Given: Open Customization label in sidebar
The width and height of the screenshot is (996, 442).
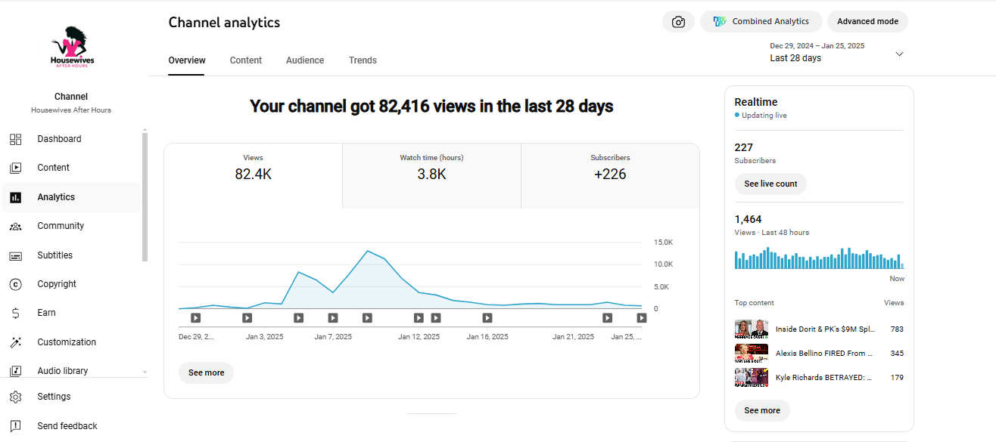Looking at the screenshot, I should 67,342.
